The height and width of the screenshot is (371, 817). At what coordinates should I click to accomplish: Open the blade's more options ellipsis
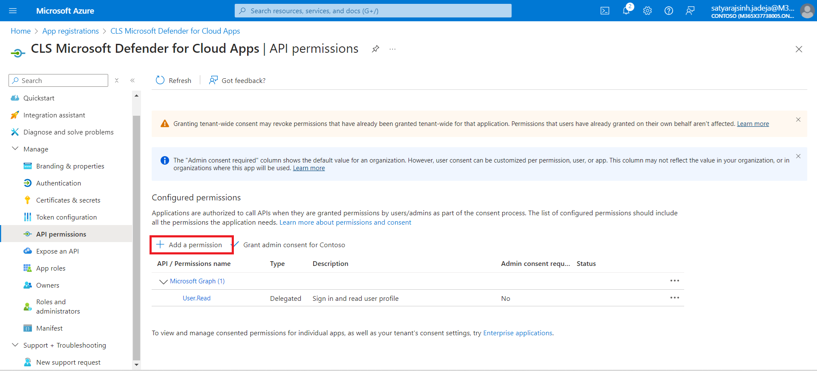(392, 49)
